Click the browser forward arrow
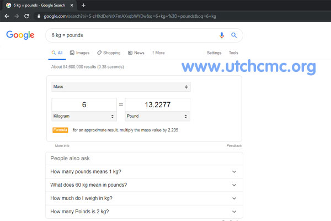Screen dimensions: 331x221 tap(17, 16)
